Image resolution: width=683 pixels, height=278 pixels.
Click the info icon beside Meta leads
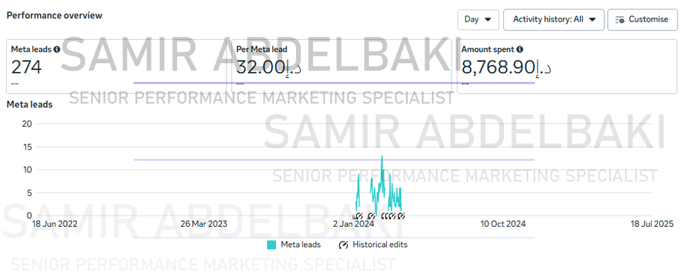57,49
